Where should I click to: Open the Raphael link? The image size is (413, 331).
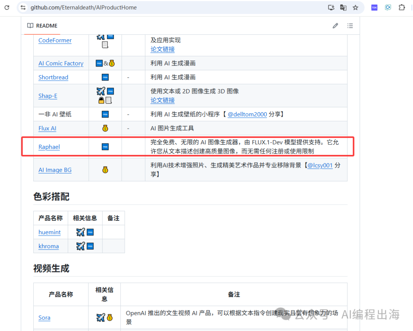(x=49, y=147)
